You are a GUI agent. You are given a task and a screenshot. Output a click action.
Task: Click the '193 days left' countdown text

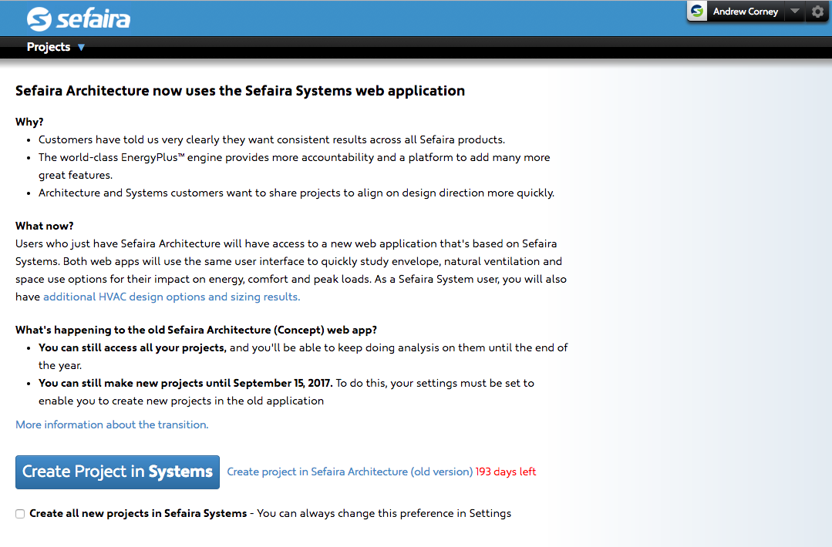(x=506, y=471)
